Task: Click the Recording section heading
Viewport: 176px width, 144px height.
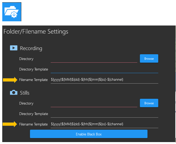Action: point(31,48)
